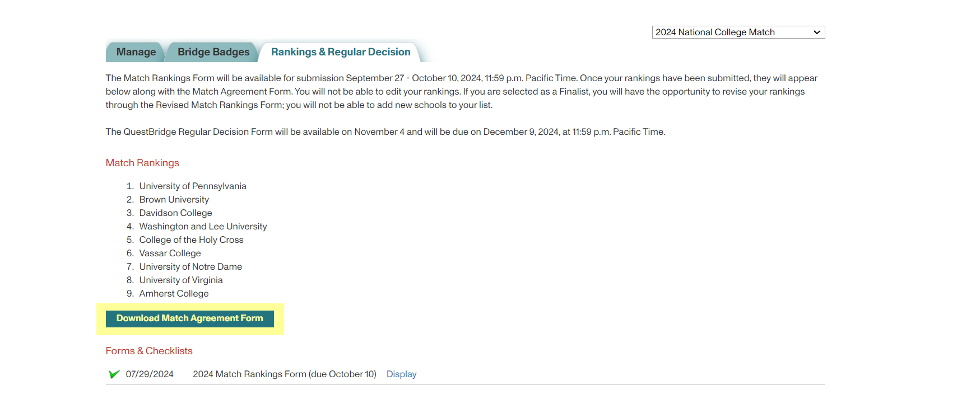Click University of Notre Dame entry
The image size is (962, 399).
click(190, 266)
